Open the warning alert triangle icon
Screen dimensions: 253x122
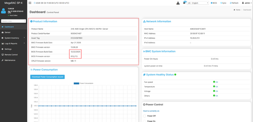coord(178,3)
